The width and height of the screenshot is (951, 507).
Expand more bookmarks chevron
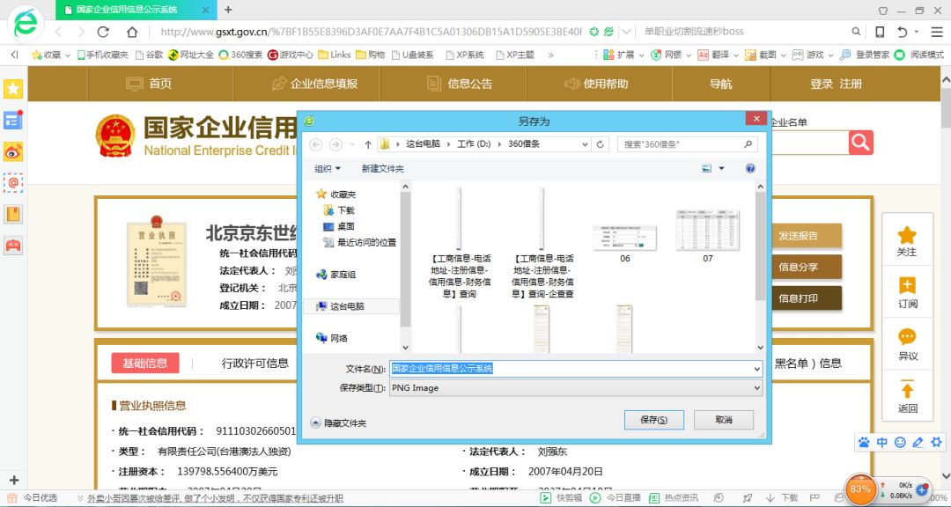click(x=550, y=55)
